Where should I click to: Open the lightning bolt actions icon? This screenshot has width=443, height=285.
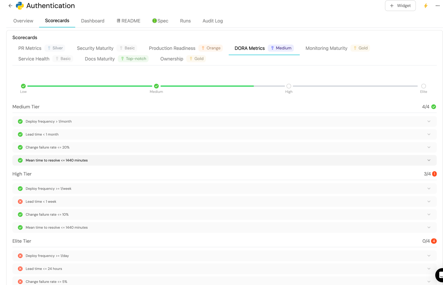coord(426,6)
